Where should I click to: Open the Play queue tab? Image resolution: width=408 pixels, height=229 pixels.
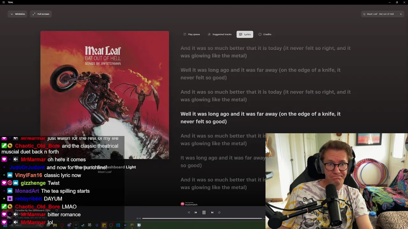(192, 34)
